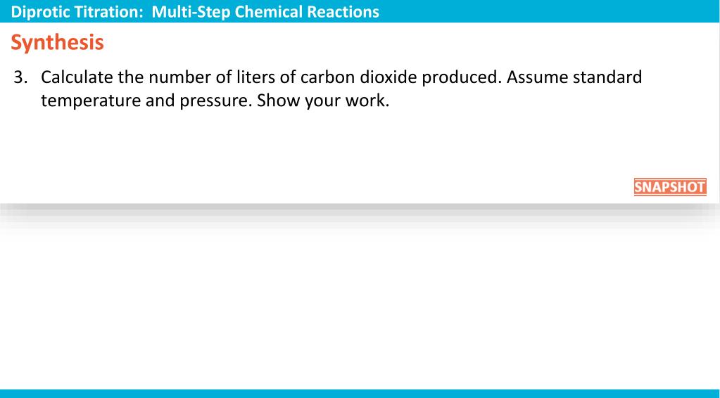The image size is (720, 398).
Task: Click the sentence "Show your work."
Action: click(x=323, y=101)
